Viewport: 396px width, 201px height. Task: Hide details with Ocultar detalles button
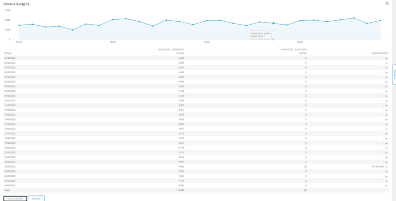[x=15, y=198]
